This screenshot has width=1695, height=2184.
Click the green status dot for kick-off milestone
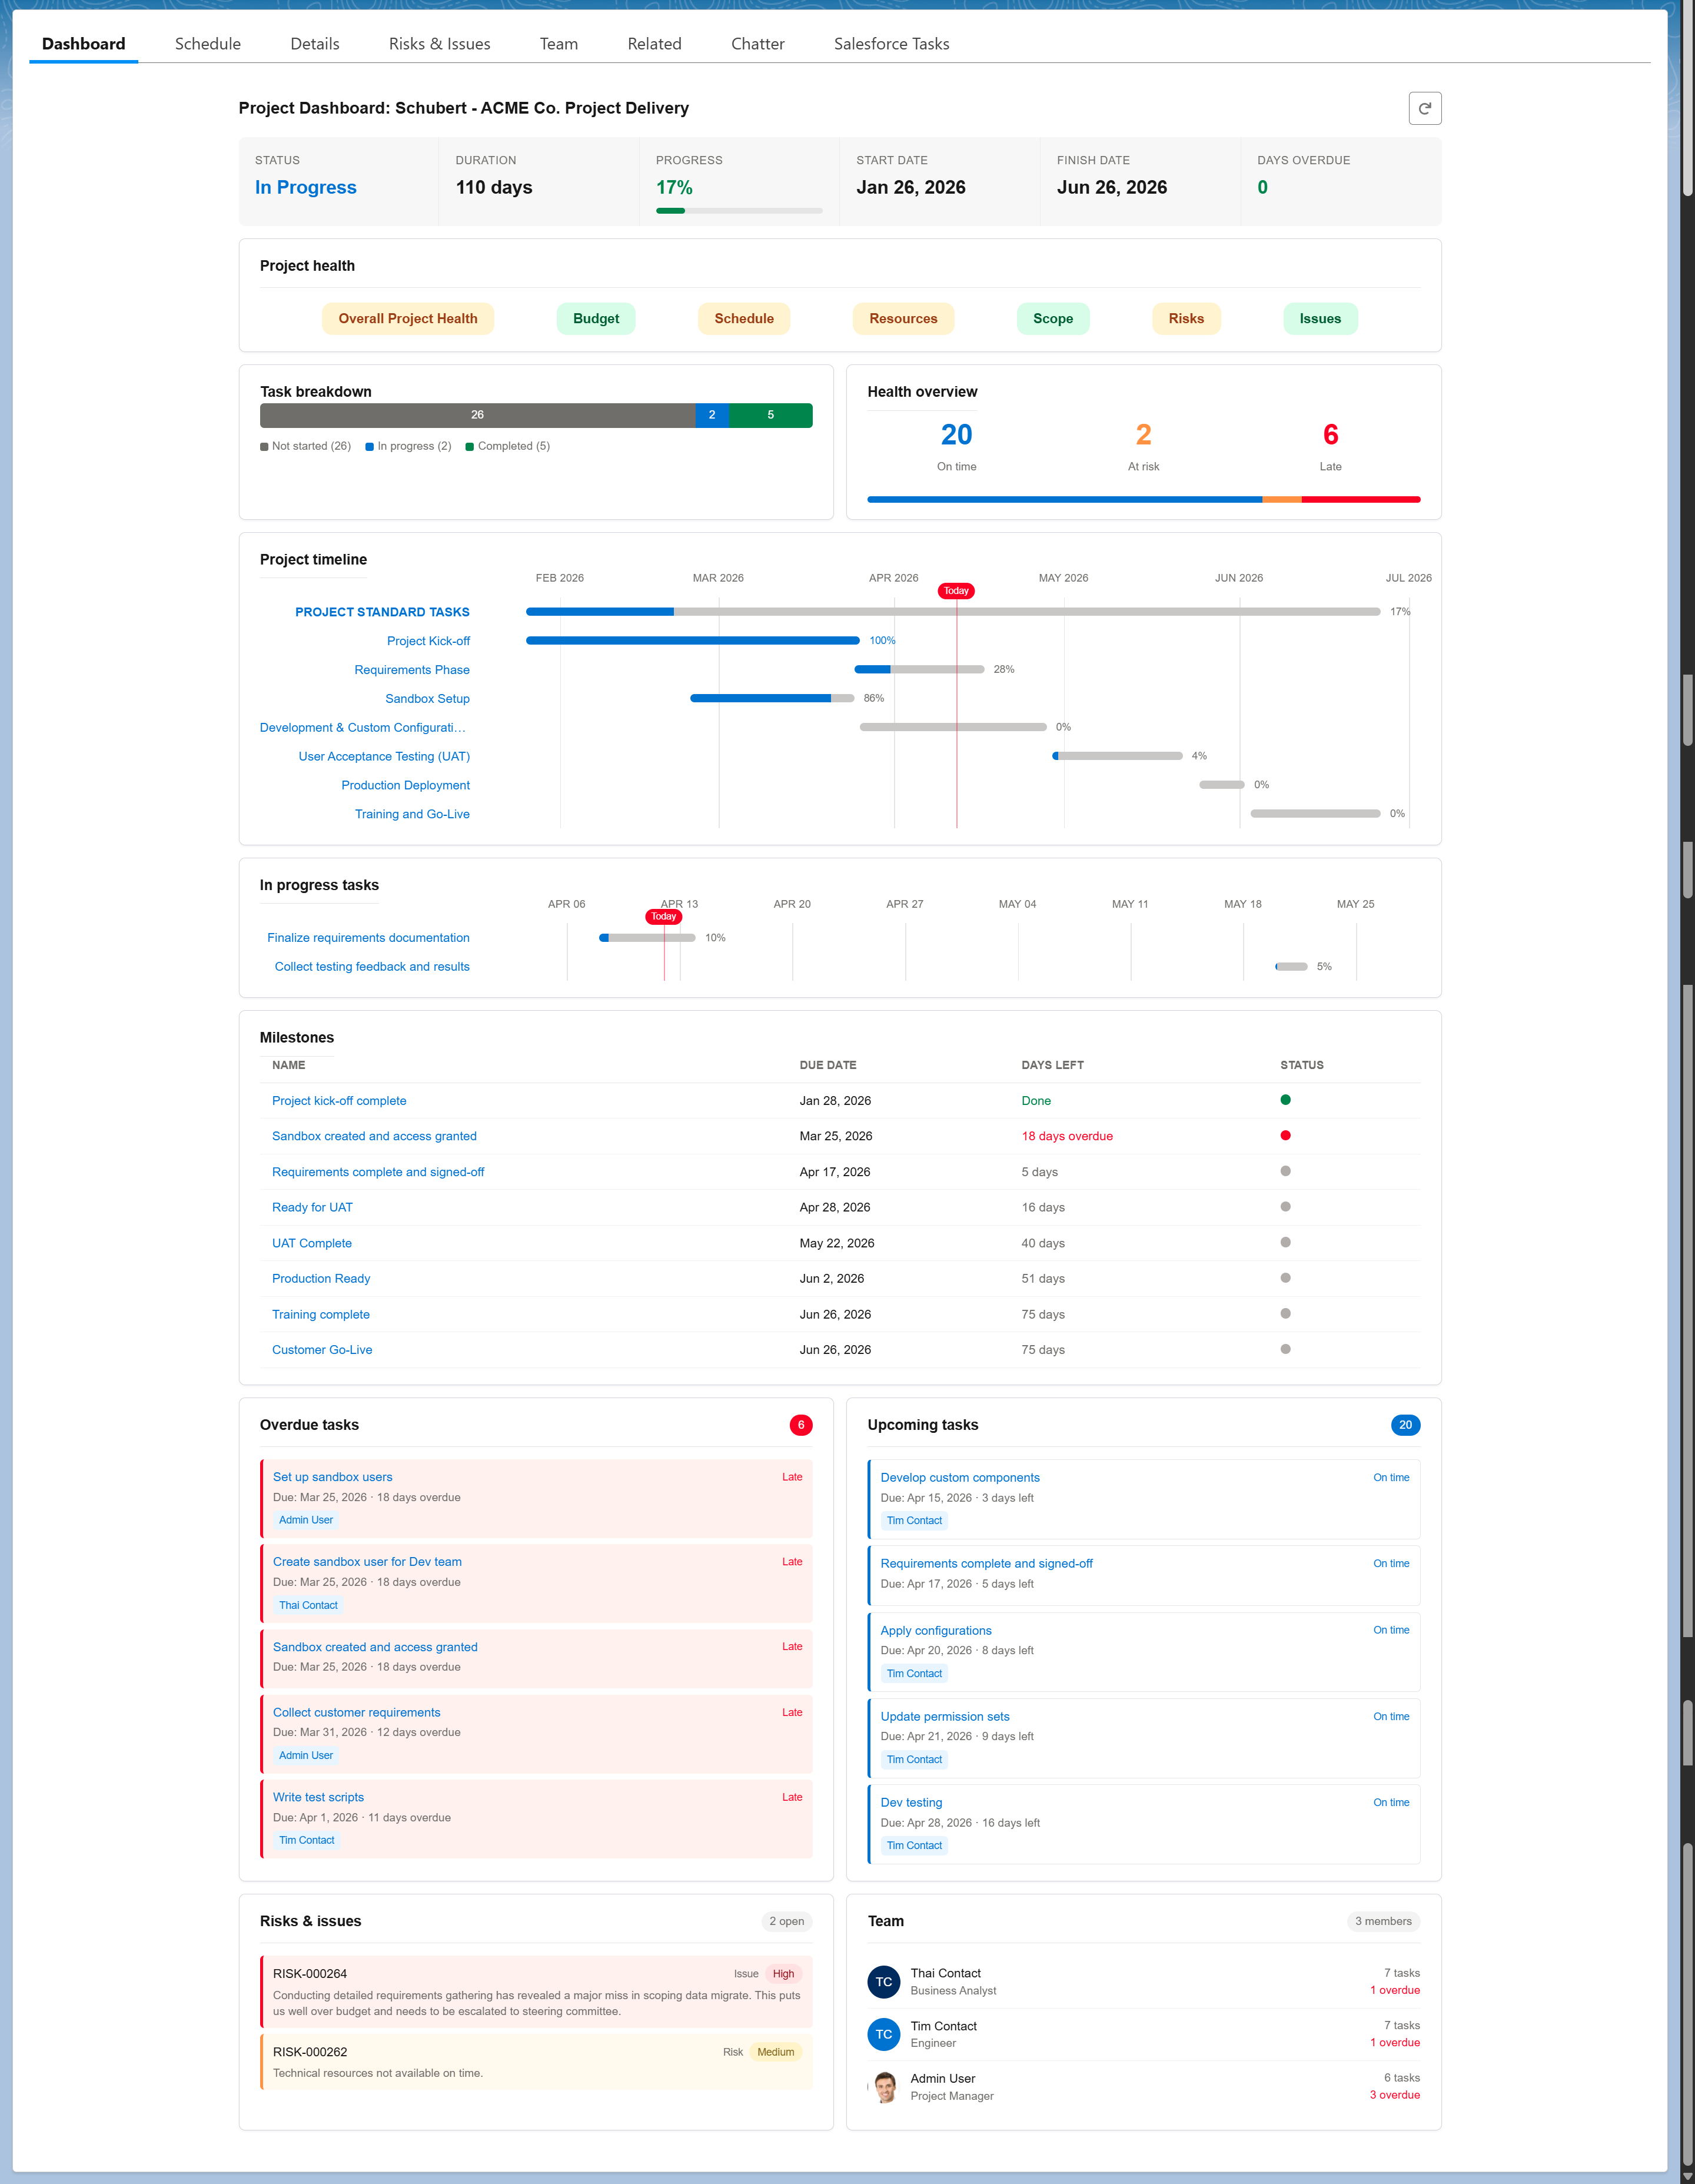point(1285,1100)
